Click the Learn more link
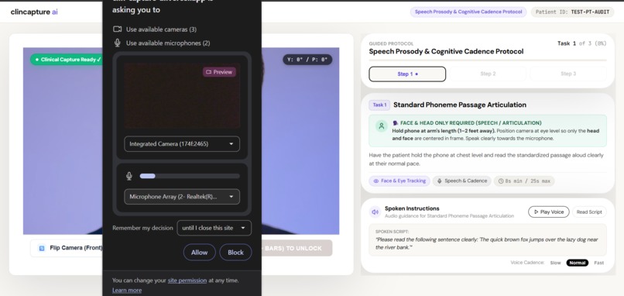Screen dimensions: 624x296 coord(127,290)
